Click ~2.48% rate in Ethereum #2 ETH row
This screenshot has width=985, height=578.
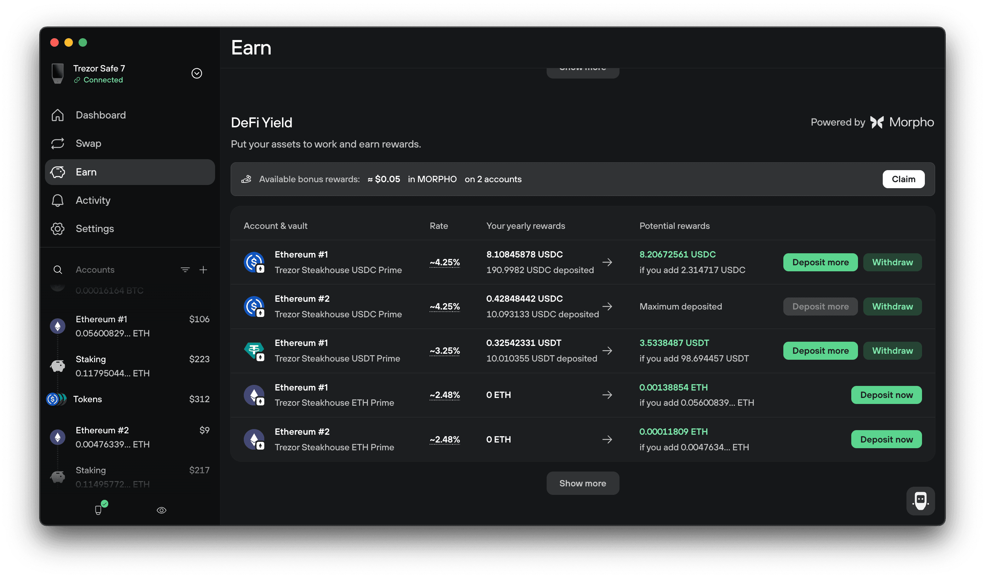click(444, 439)
